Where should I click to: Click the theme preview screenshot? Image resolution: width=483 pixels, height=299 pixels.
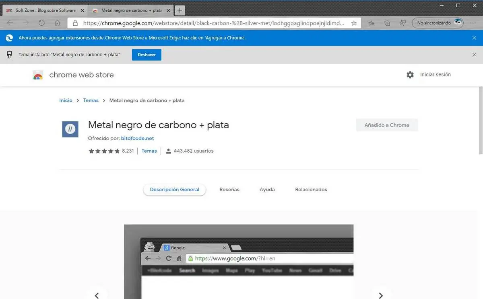[x=239, y=262]
